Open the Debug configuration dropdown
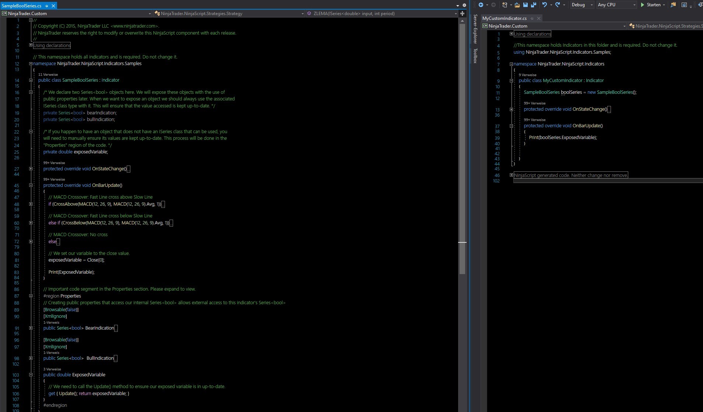703x412 pixels. 582,5
